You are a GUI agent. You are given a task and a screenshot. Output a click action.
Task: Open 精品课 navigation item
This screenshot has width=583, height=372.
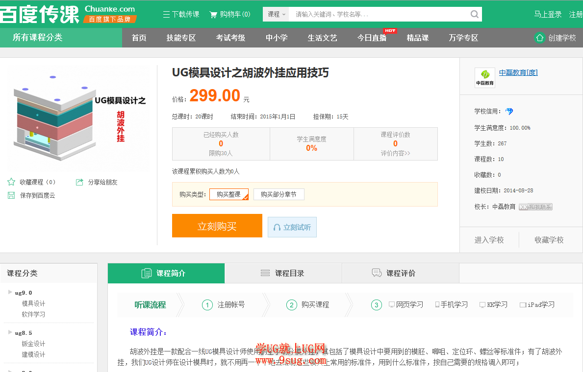(x=418, y=38)
